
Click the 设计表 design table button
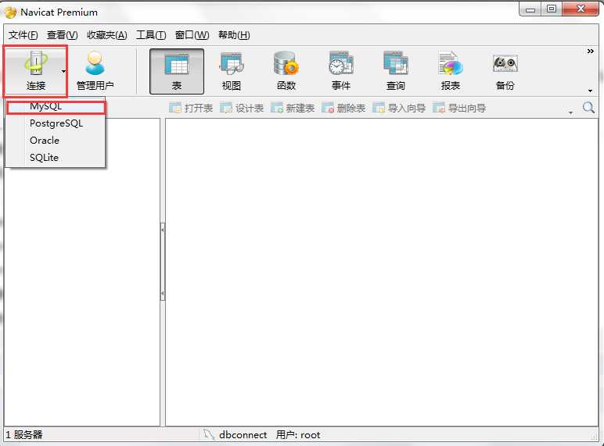coord(242,108)
